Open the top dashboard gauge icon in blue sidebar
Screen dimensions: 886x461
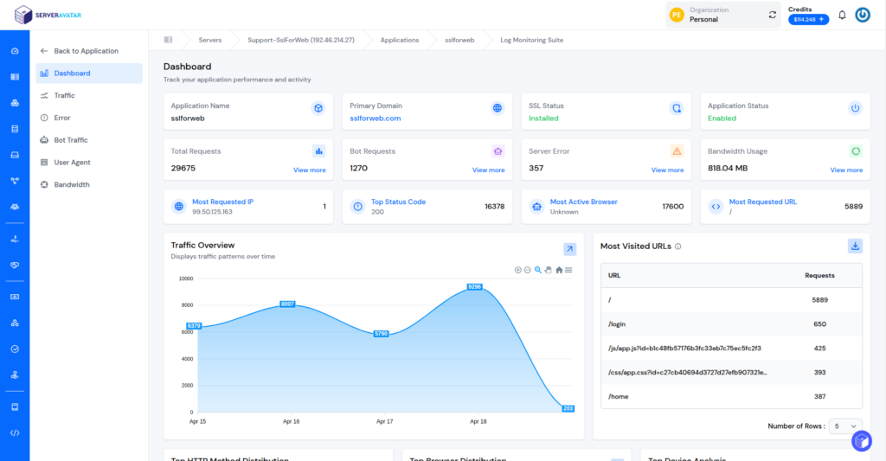[x=15, y=51]
